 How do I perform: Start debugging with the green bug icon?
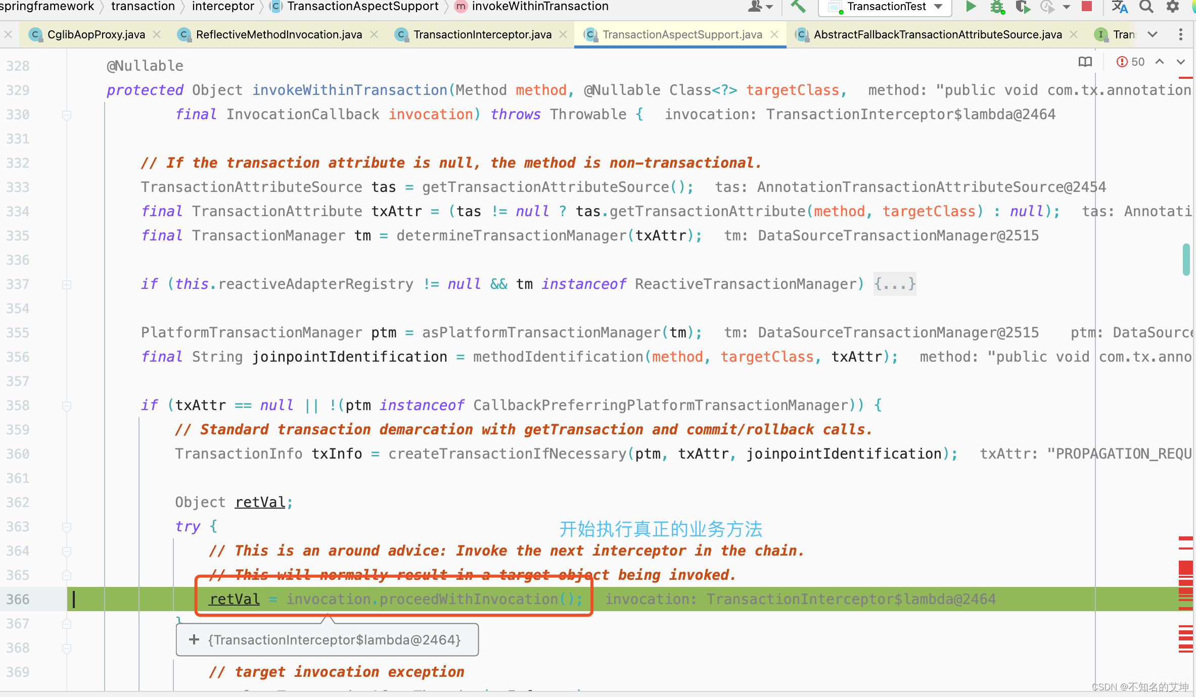pyautogui.click(x=997, y=7)
